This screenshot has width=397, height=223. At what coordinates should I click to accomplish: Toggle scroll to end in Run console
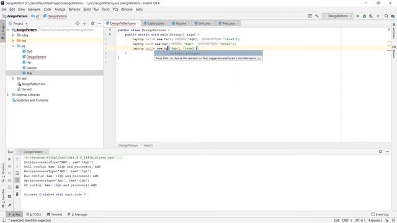pos(17,180)
